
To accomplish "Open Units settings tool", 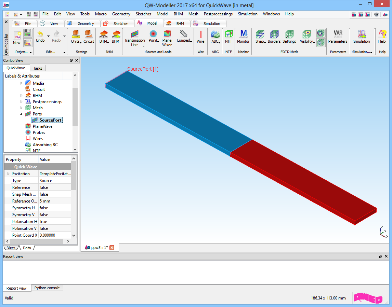I will pyautogui.click(x=76, y=37).
